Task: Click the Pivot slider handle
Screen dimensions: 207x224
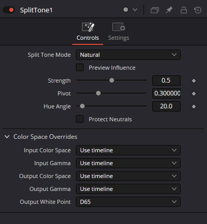Action: point(98,93)
